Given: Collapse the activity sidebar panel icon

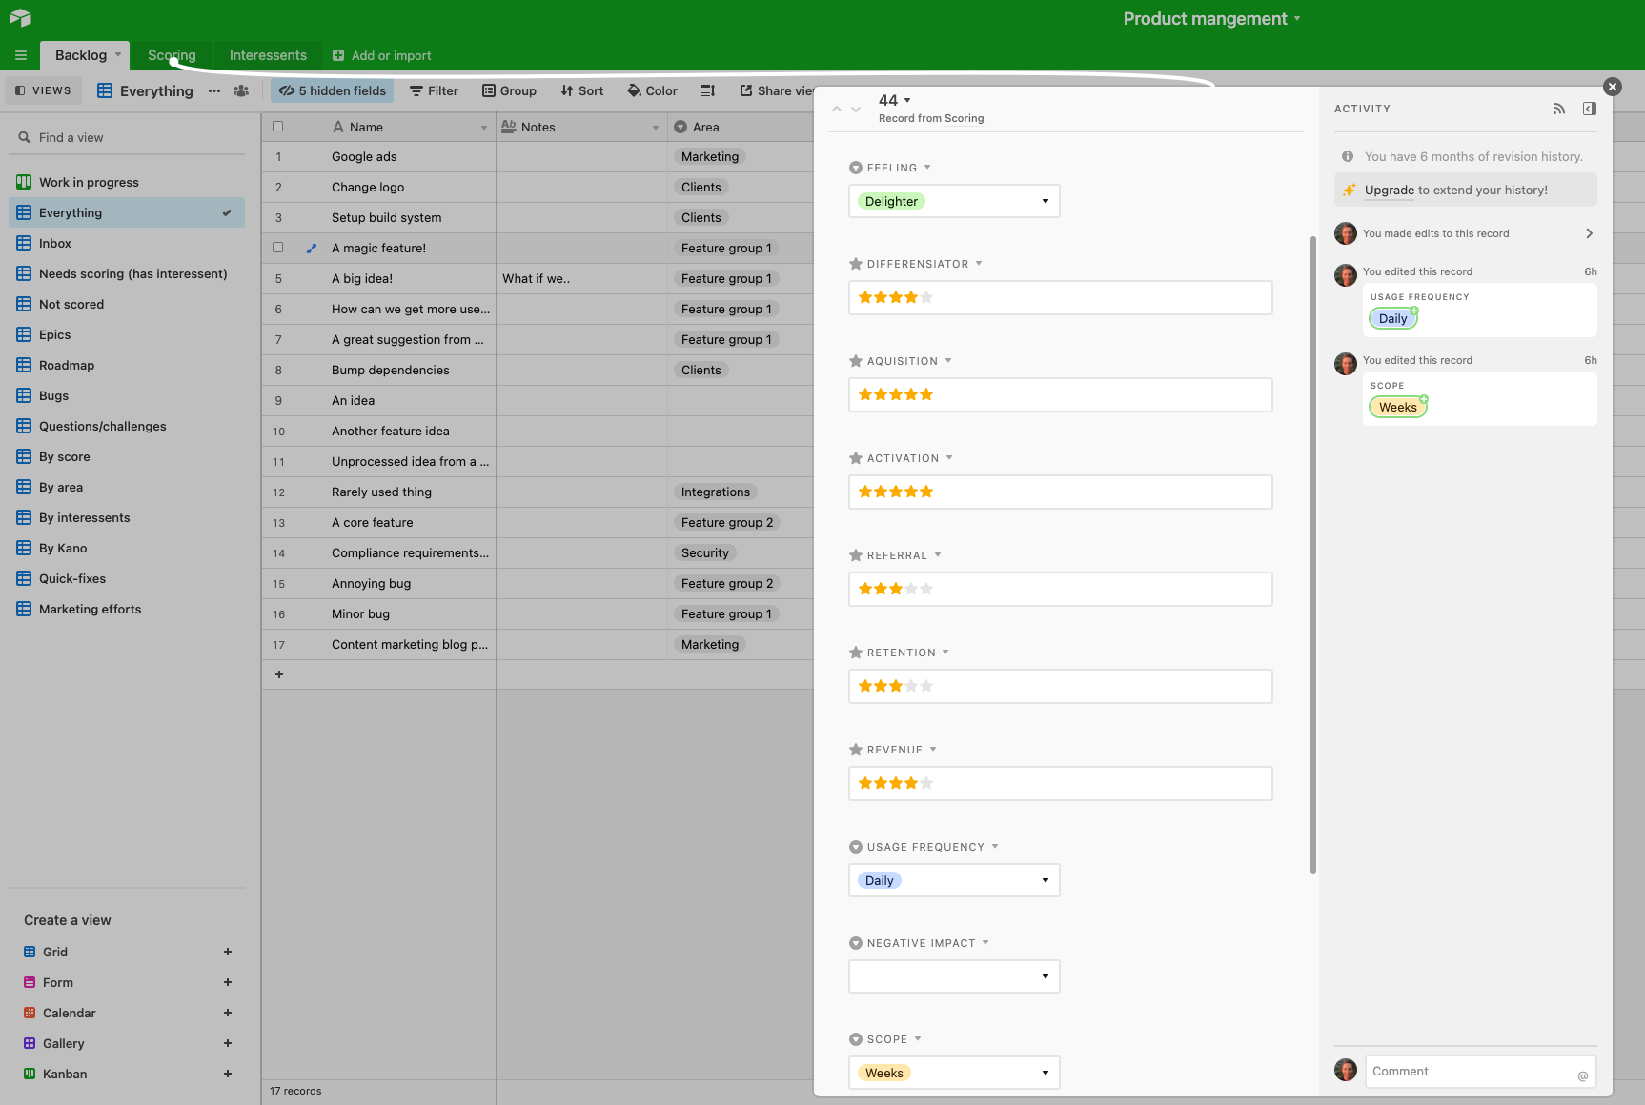Looking at the screenshot, I should (x=1589, y=109).
